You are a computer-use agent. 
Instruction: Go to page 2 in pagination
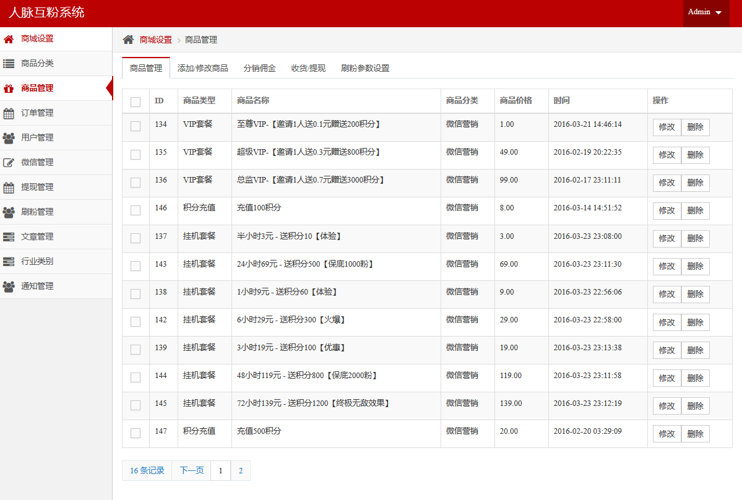click(x=240, y=471)
